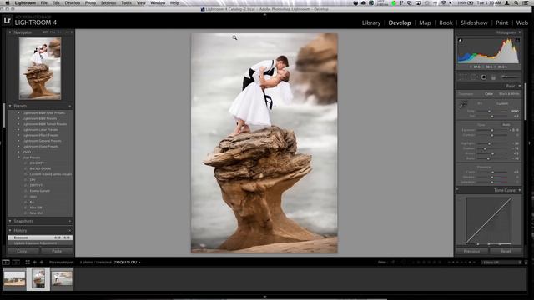The height and width of the screenshot is (300, 534).
Task: Select the Spot Removal tool
Action: point(474,77)
